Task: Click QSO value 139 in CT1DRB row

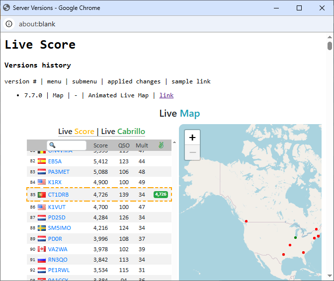Action: coord(124,195)
